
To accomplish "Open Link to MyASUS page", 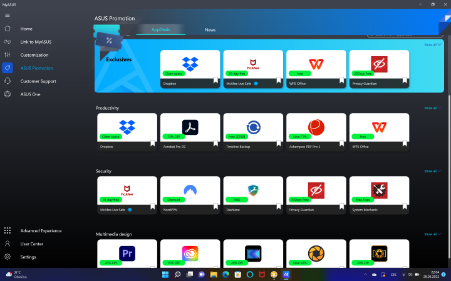I will tap(36, 42).
